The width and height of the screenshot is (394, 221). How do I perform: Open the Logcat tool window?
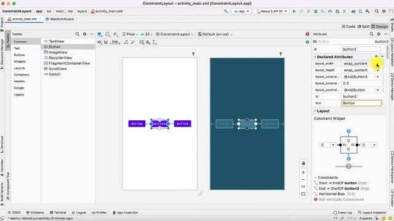(x=79, y=212)
